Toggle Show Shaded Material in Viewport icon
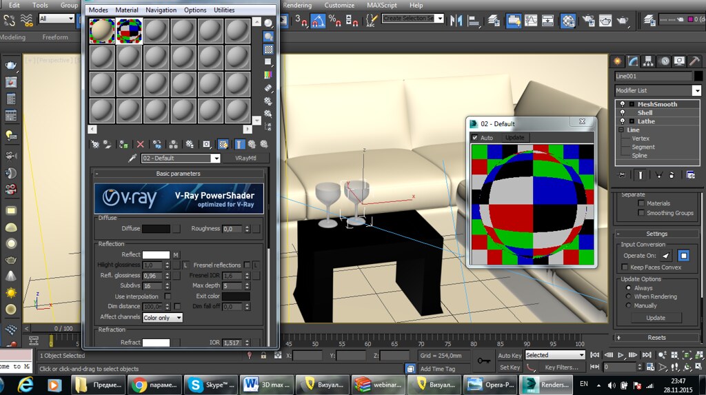The height and width of the screenshot is (395, 706). click(x=223, y=144)
